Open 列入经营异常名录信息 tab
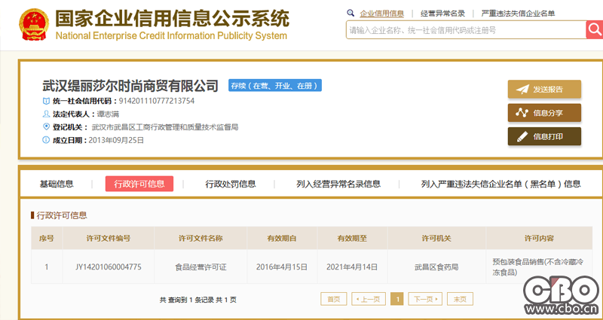 [338, 184]
